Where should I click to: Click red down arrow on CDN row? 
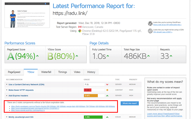pos(107,85)
